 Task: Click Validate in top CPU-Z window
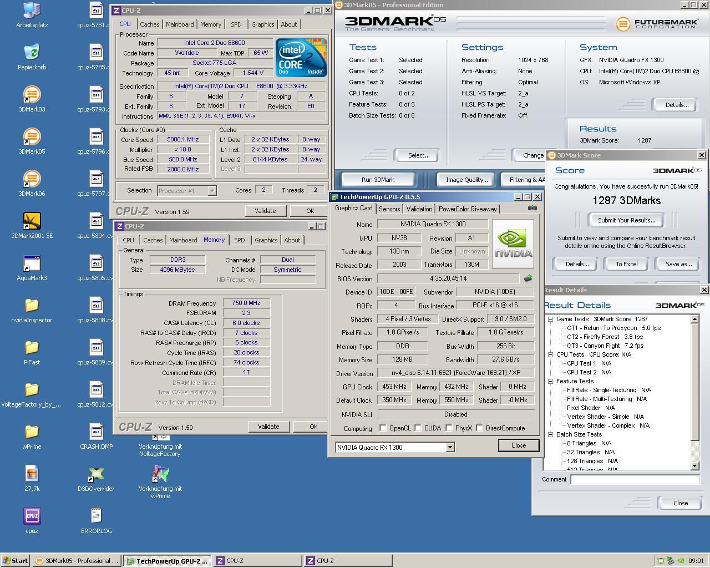265,211
